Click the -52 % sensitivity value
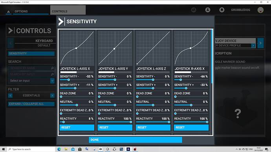Viewport: 271px width, 152px height. coord(90,76)
